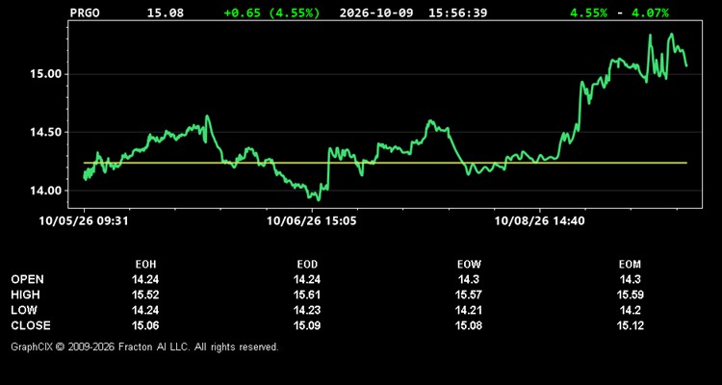Click the 10/06/26 15:05 axis label

pyautogui.click(x=312, y=221)
